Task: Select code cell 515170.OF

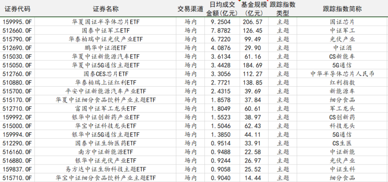Action: [17, 100]
